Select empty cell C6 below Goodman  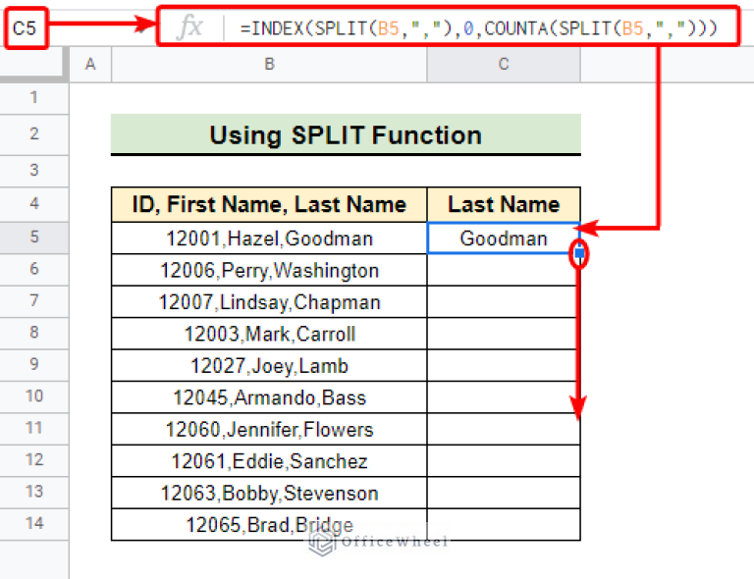(x=503, y=270)
